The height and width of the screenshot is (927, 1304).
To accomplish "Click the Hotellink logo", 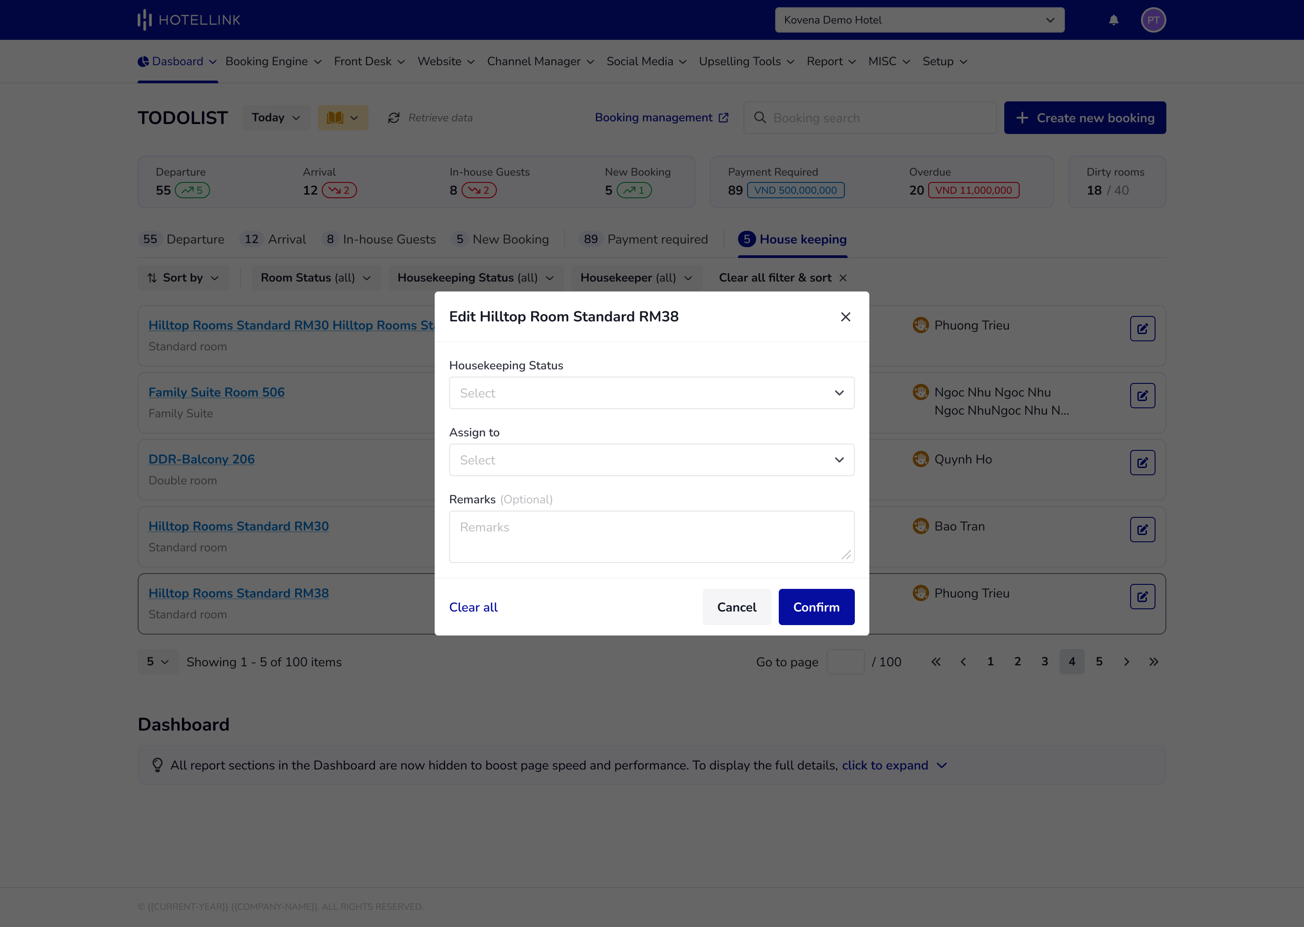I will click(188, 19).
